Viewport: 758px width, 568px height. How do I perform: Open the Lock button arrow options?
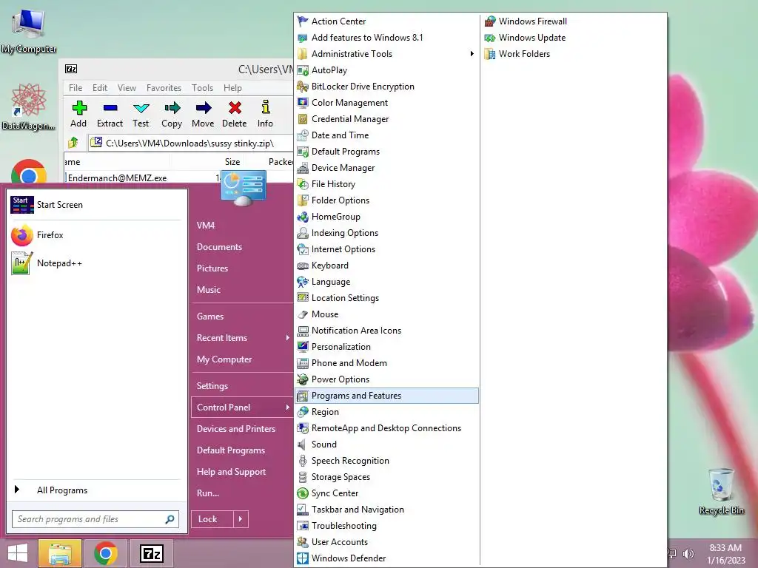(241, 519)
